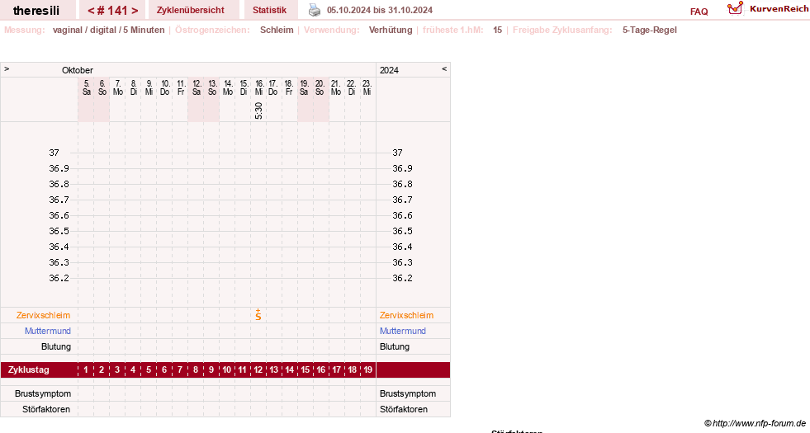The width and height of the screenshot is (810, 433).
Task: Open the nfp-forum.de copyright link
Action: click(x=755, y=424)
